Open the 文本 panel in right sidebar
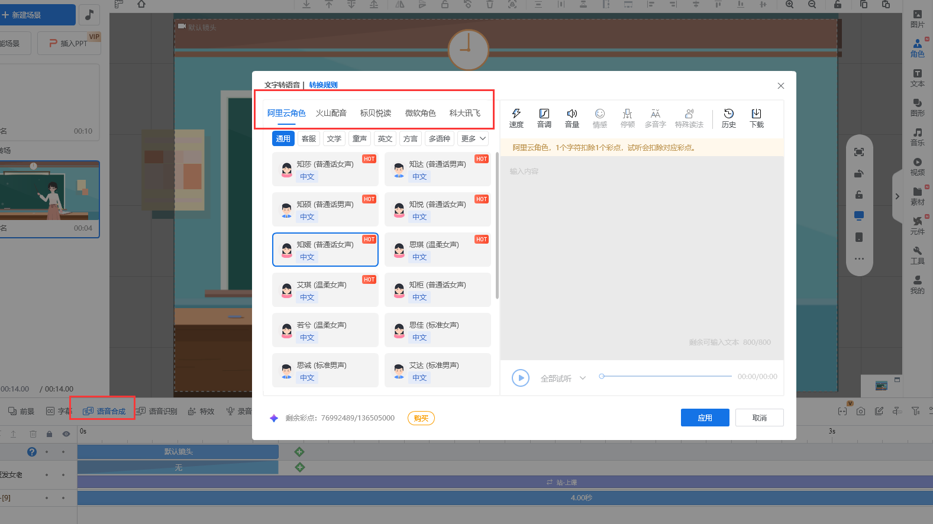Screen dimensions: 933x524 (x=917, y=78)
